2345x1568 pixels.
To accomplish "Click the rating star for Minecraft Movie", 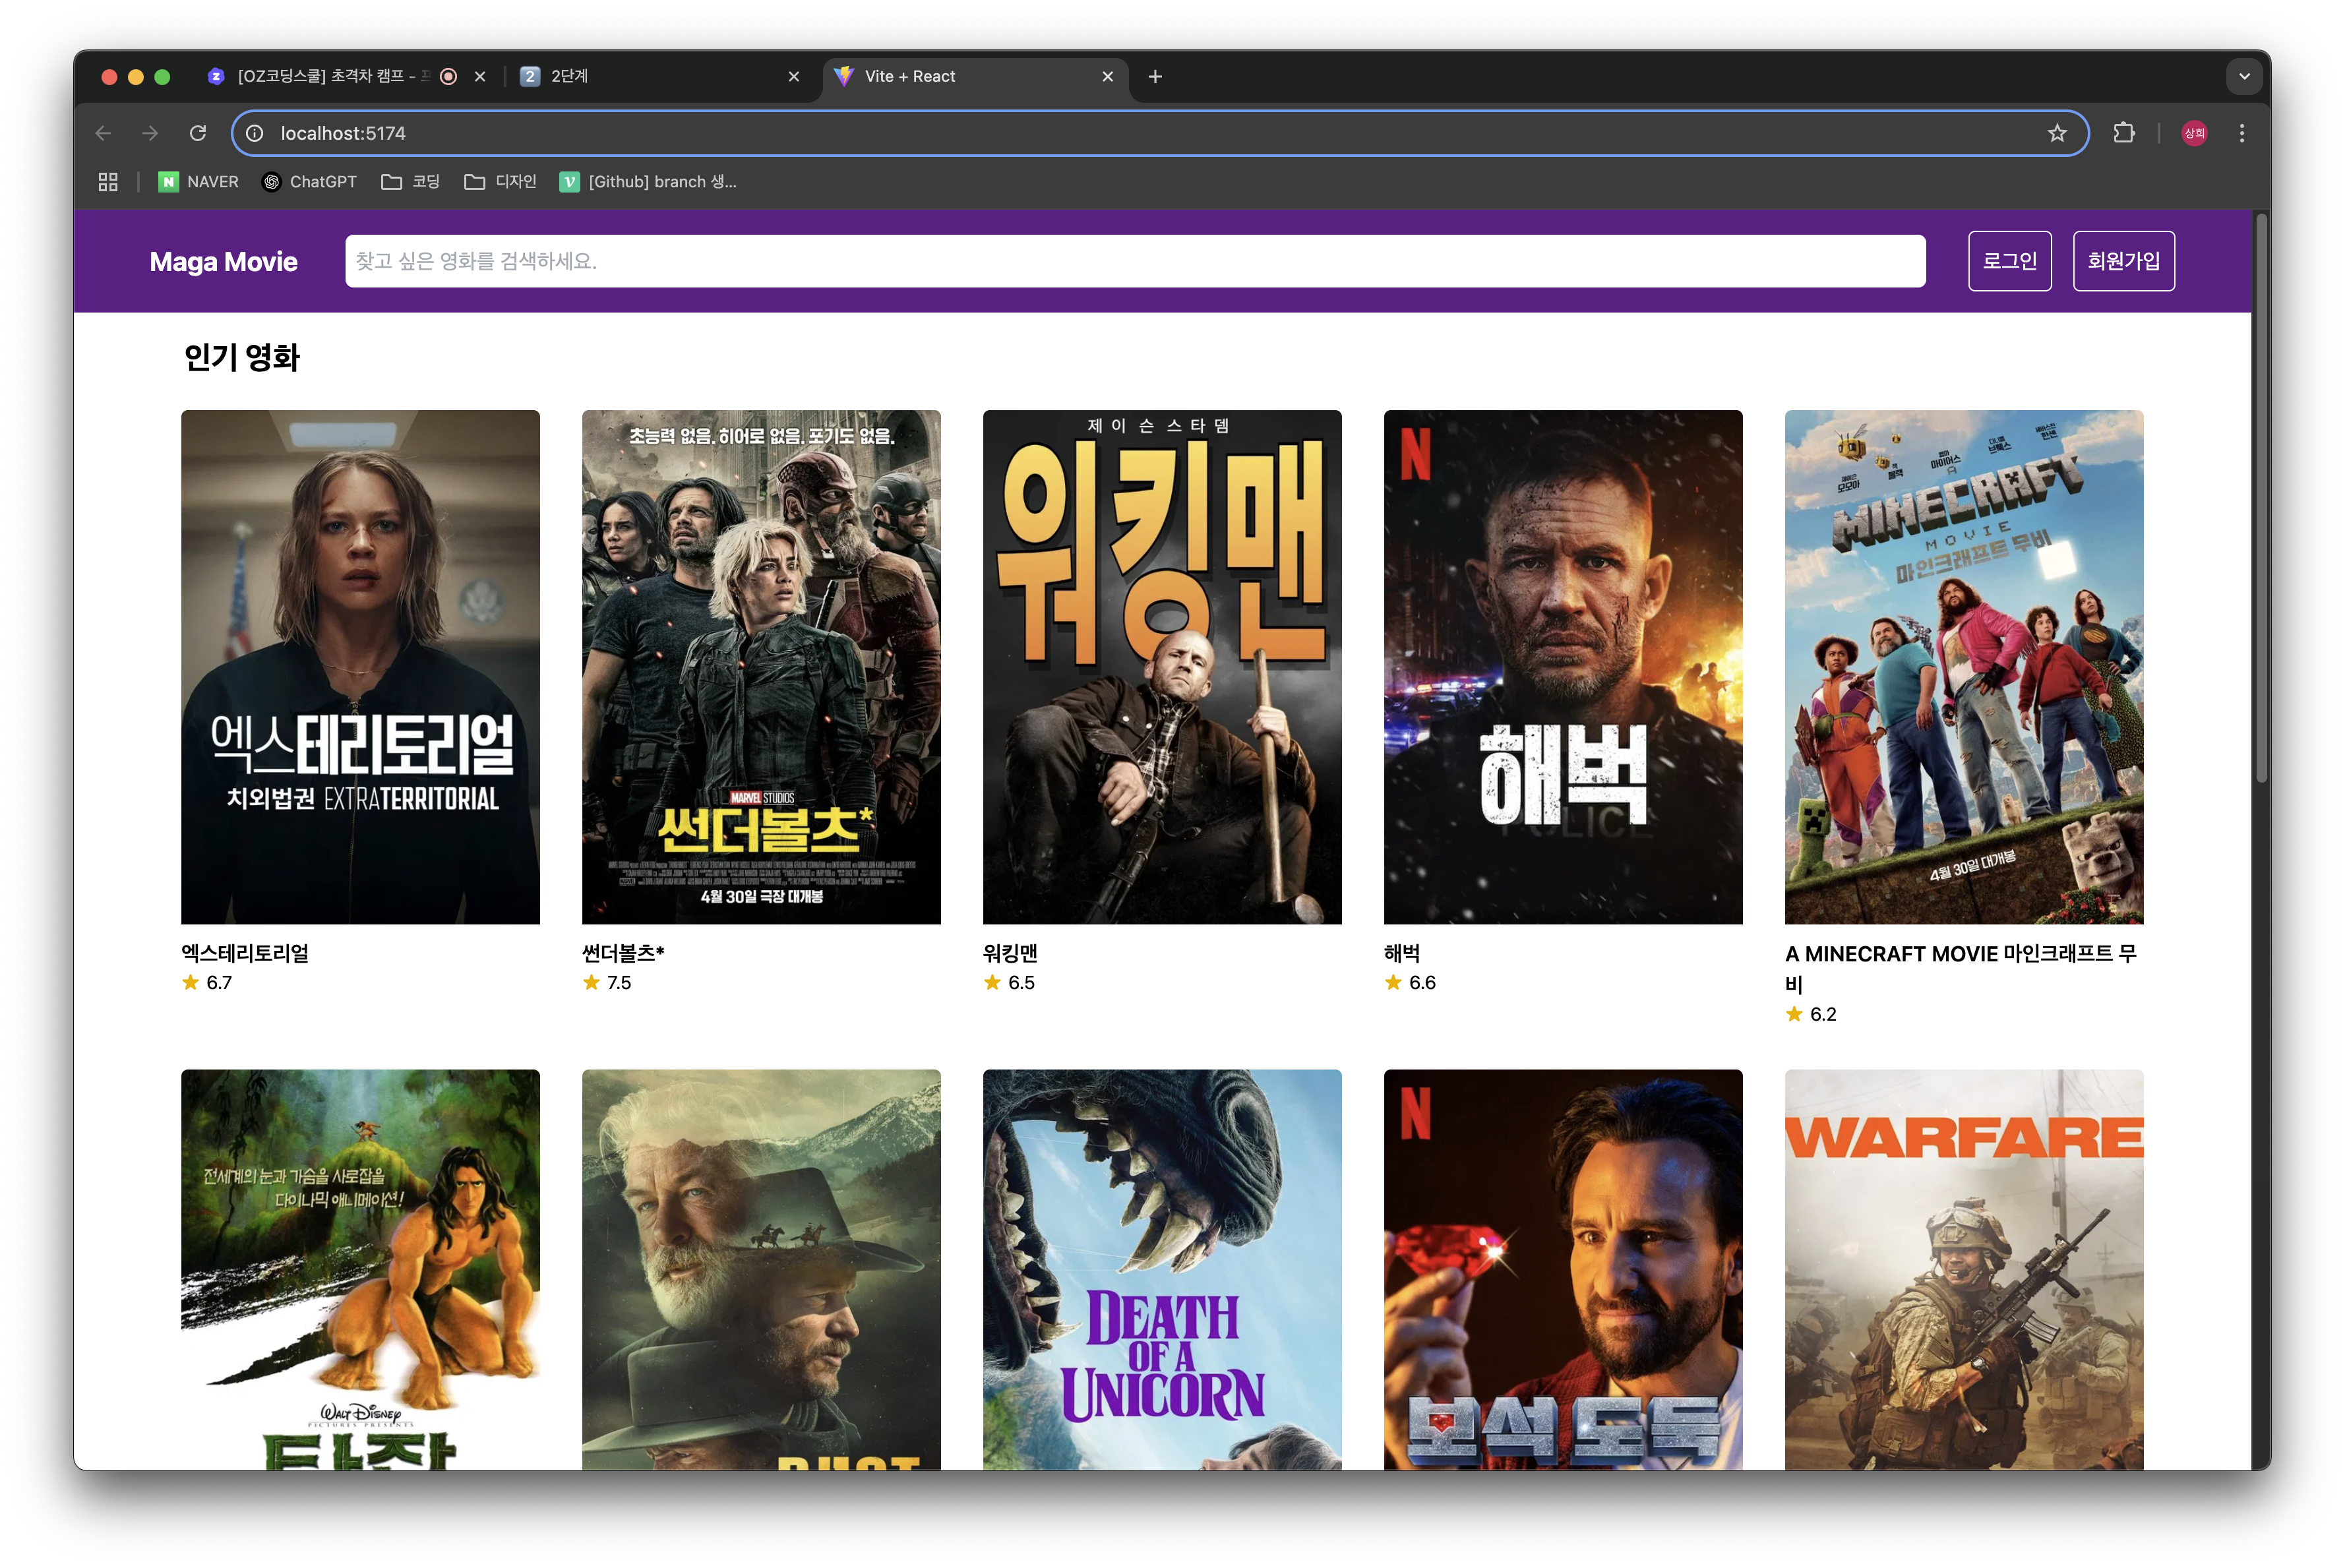I will point(1794,1014).
